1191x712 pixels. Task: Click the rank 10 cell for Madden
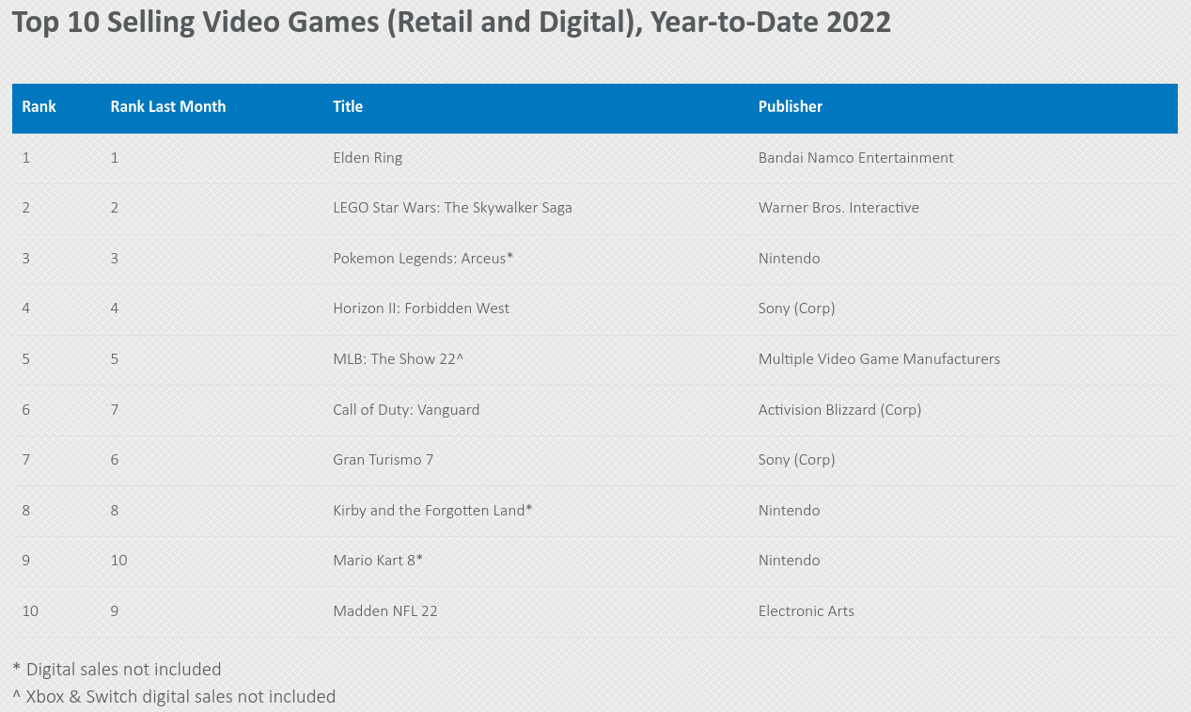[30, 611]
